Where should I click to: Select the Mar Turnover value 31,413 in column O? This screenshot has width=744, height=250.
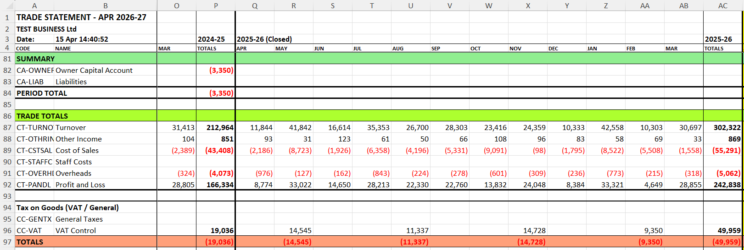pyautogui.click(x=183, y=127)
